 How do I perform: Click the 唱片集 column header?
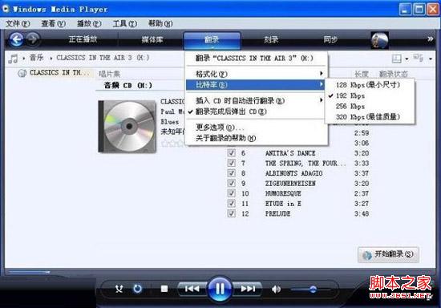pyautogui.click(x=110, y=74)
